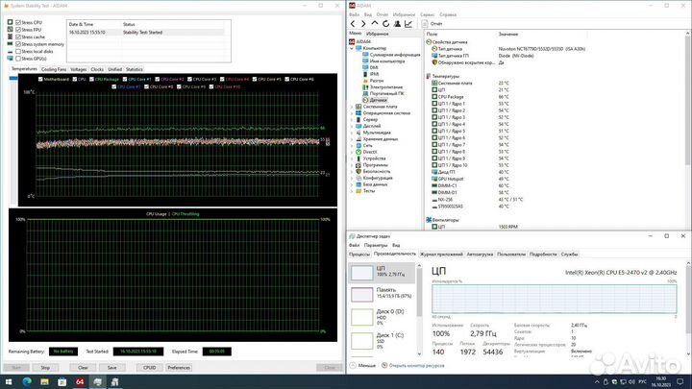
Task: Select Диск 0 (D:) in Task Manager
Action: point(383,317)
